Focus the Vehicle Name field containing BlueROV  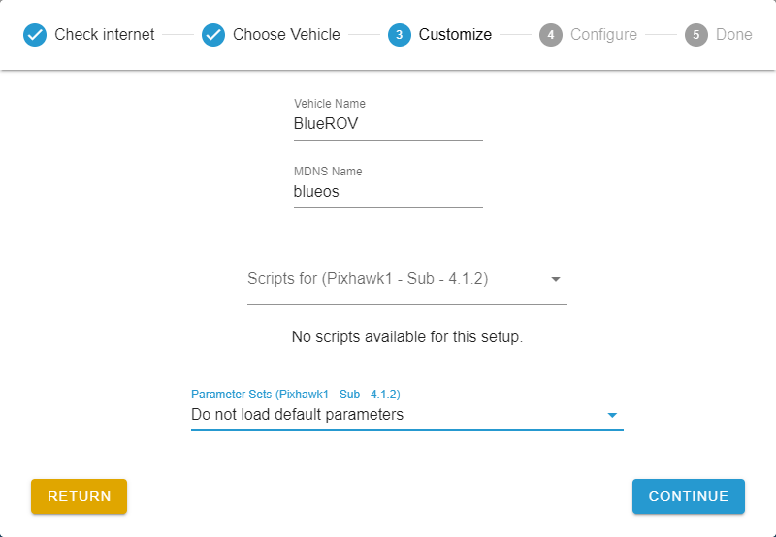click(x=387, y=124)
